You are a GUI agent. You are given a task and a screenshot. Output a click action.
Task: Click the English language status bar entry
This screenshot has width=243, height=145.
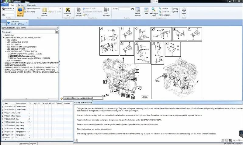(33, 143)
